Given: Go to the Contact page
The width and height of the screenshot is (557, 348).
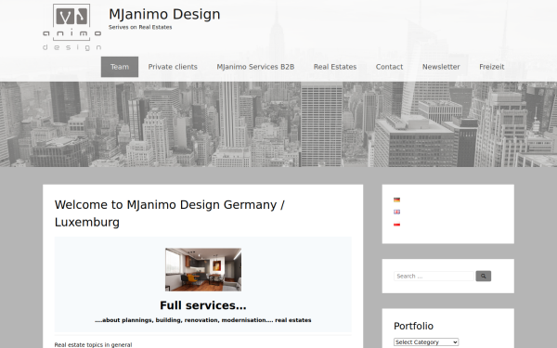Looking at the screenshot, I should pos(389,67).
